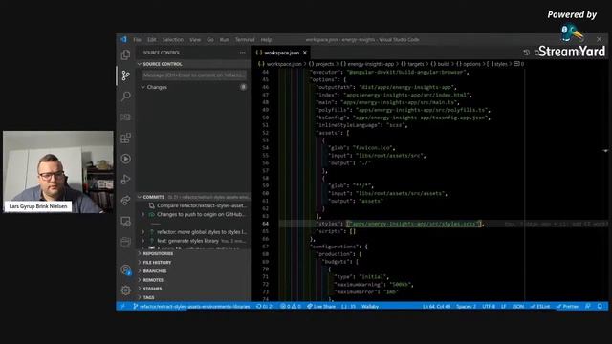Click Prettier status bar item

(567, 306)
